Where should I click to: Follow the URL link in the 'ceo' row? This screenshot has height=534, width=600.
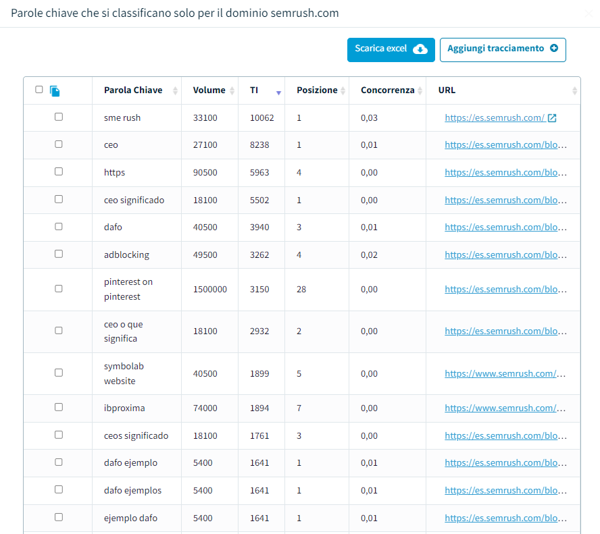(x=505, y=145)
